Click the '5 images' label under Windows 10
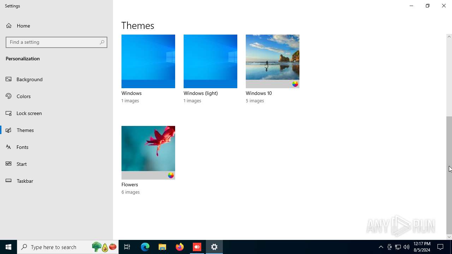Image resolution: width=452 pixels, height=254 pixels. coord(255,101)
